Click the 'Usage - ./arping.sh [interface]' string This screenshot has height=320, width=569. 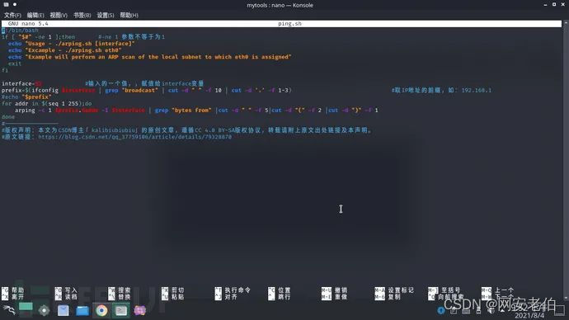[80, 44]
